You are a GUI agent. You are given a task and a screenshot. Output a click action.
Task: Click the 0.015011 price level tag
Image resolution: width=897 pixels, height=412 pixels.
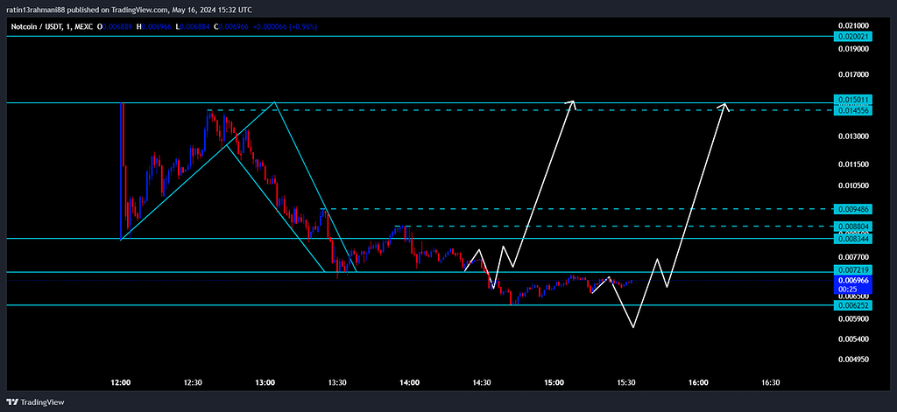click(x=853, y=101)
